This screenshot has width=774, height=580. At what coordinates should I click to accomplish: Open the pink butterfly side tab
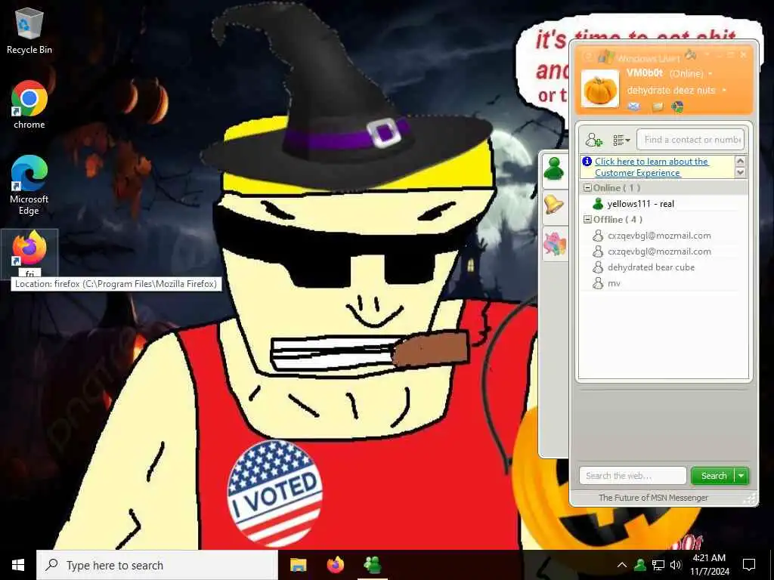pos(554,243)
